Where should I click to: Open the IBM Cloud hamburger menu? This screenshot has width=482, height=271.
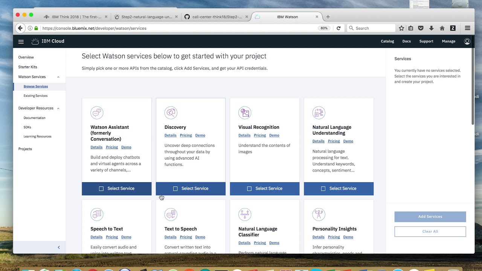pyautogui.click(x=21, y=41)
